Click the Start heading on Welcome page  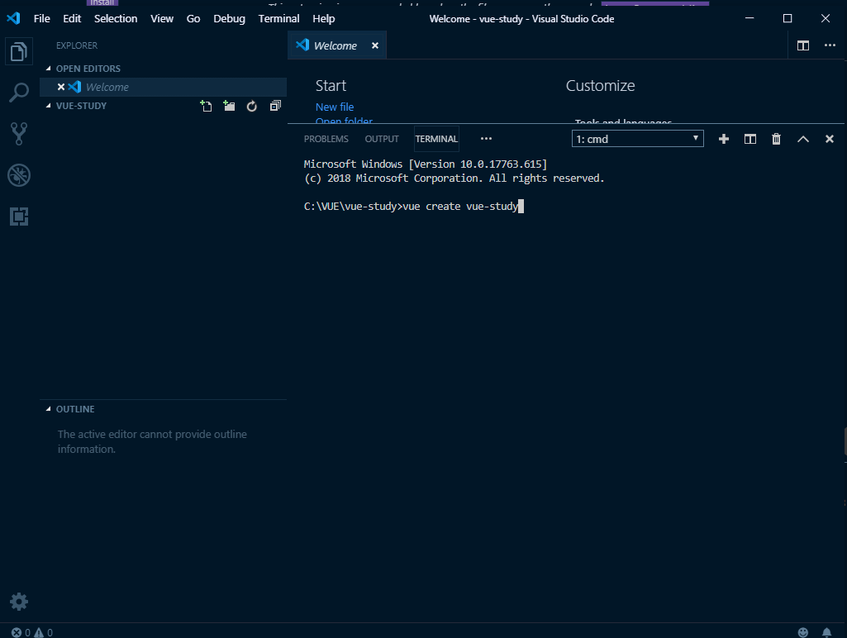point(331,85)
